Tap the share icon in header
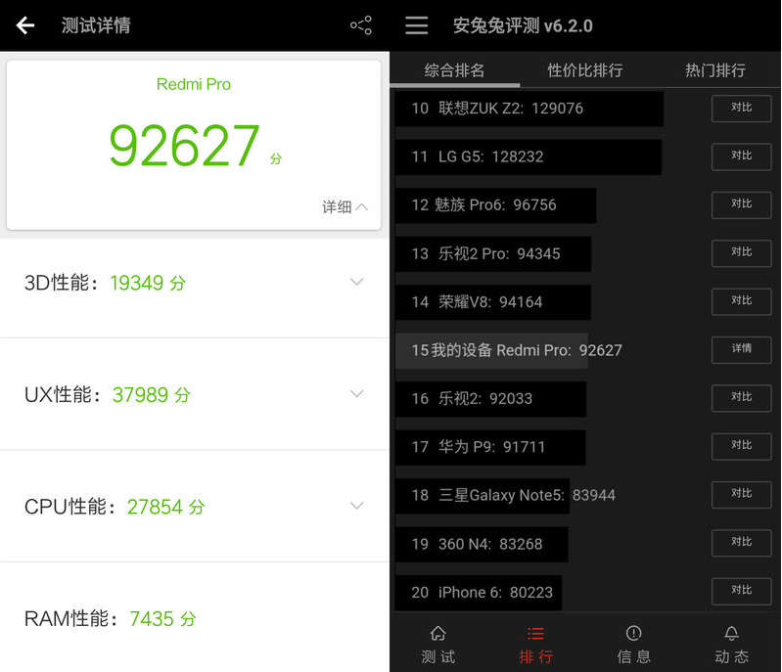Image resolution: width=782 pixels, height=672 pixels. 361,24
